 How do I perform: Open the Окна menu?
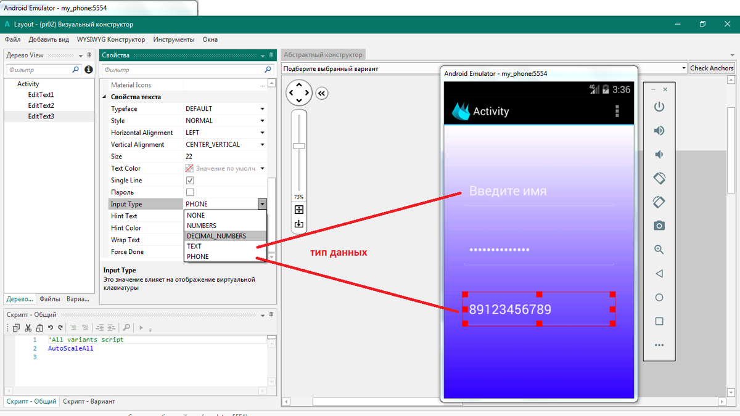[210, 39]
